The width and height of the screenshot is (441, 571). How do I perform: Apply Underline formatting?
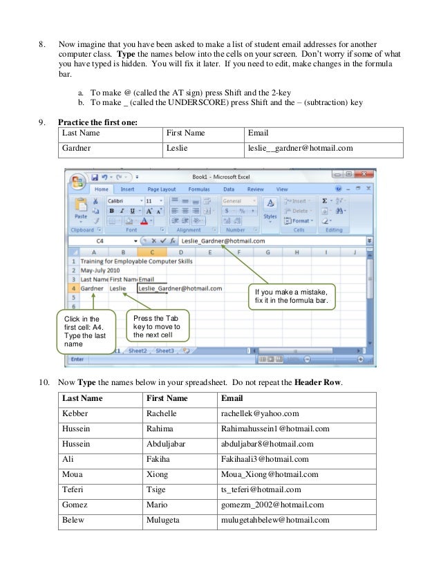coord(132,211)
